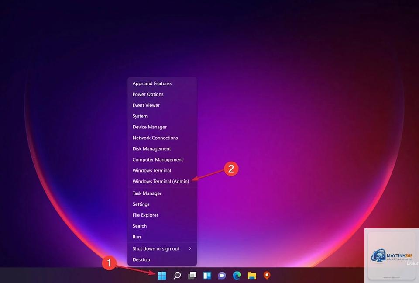Open Task Manager from the menu
Image resolution: width=419 pixels, height=283 pixels.
tap(162, 193)
